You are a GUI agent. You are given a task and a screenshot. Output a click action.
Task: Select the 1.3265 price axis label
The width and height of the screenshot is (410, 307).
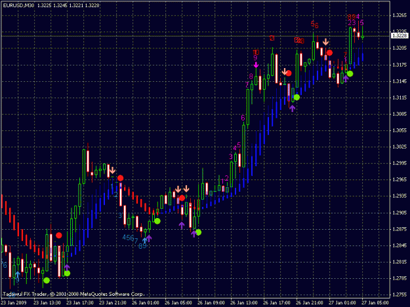point(400,16)
